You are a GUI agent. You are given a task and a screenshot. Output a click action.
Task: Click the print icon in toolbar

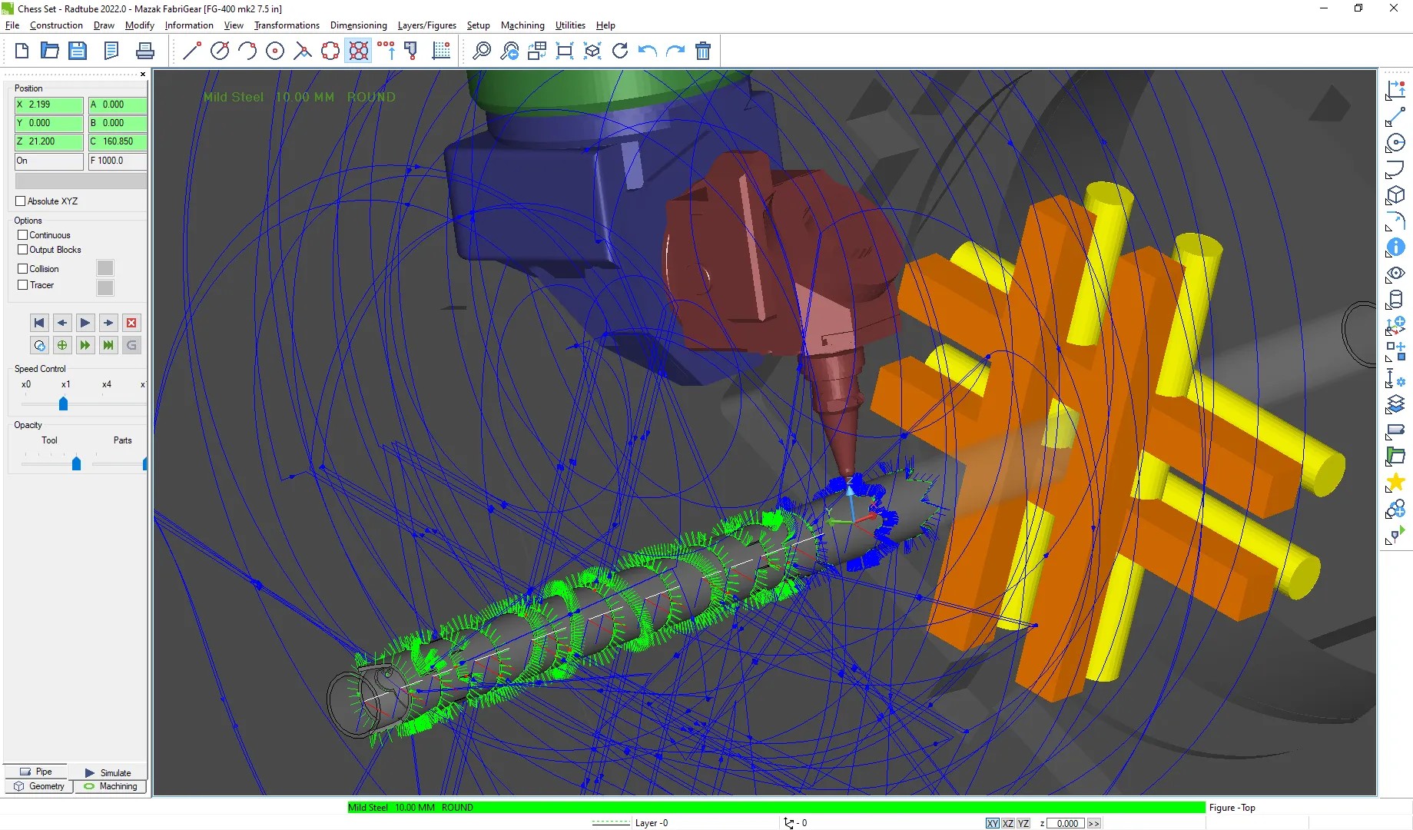(144, 51)
